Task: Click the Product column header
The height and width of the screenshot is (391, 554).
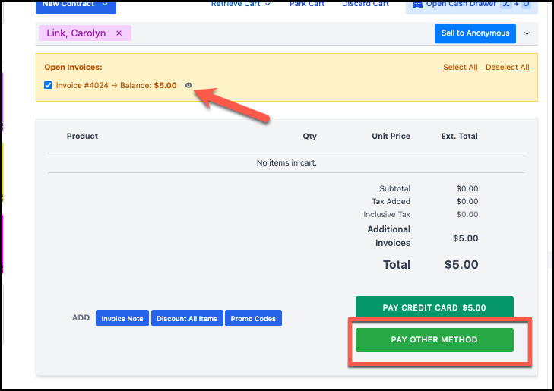Action: point(82,137)
